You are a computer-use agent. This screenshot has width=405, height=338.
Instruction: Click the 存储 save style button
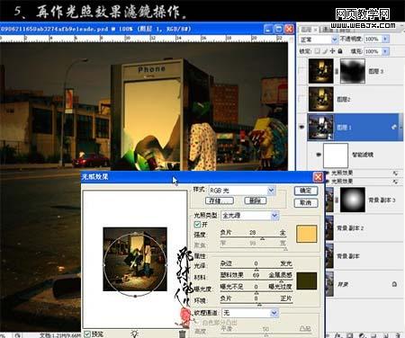click(220, 200)
